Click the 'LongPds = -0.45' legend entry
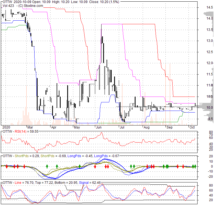 (x=80, y=156)
